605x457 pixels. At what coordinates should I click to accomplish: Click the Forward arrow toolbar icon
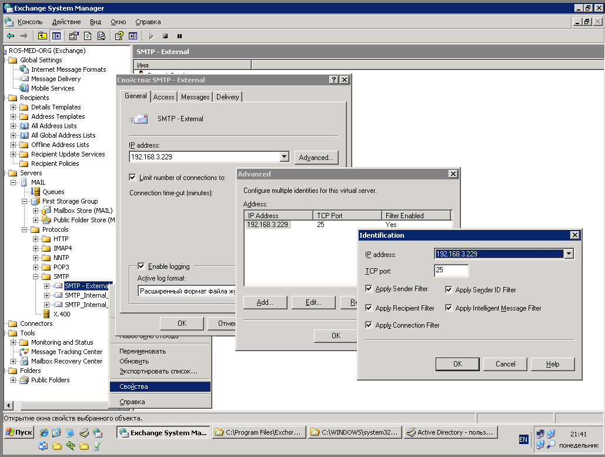[24, 36]
